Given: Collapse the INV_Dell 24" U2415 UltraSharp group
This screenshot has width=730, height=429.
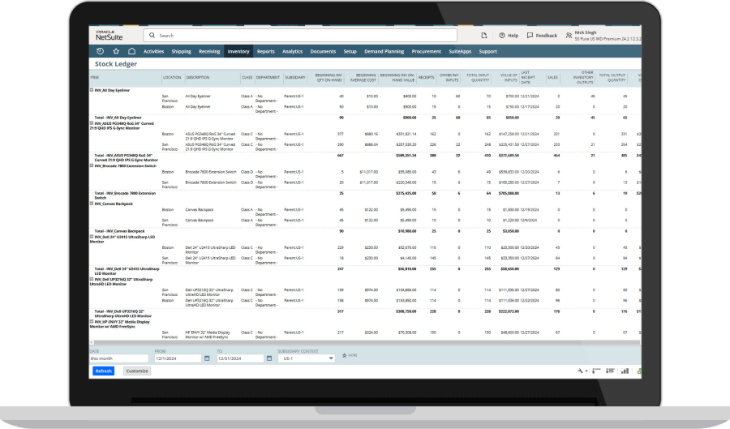Looking at the screenshot, I should coord(92,237).
